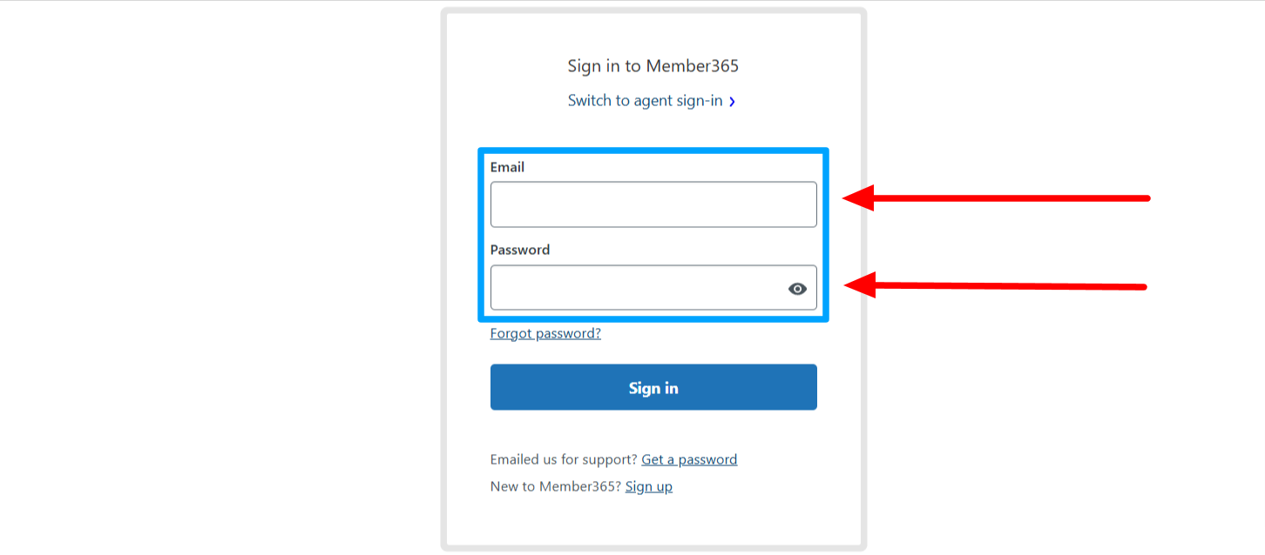
Task: Open the Forgot password? link
Action: pyautogui.click(x=545, y=333)
